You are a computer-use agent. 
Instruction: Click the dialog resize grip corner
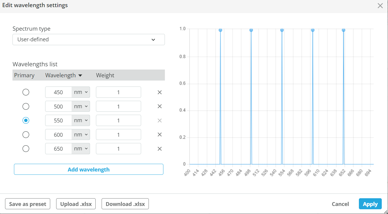[x=385, y=211]
